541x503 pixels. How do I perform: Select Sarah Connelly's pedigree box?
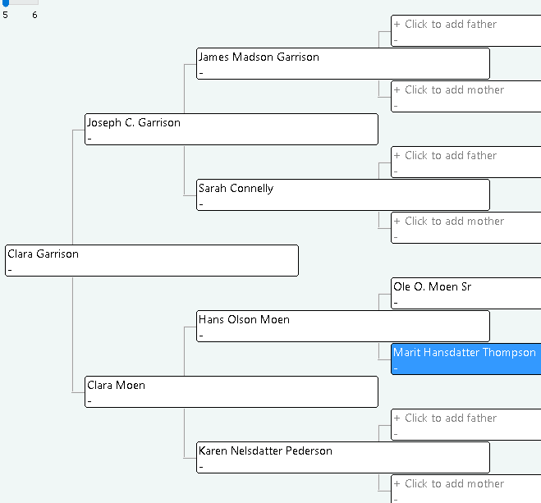tap(343, 194)
